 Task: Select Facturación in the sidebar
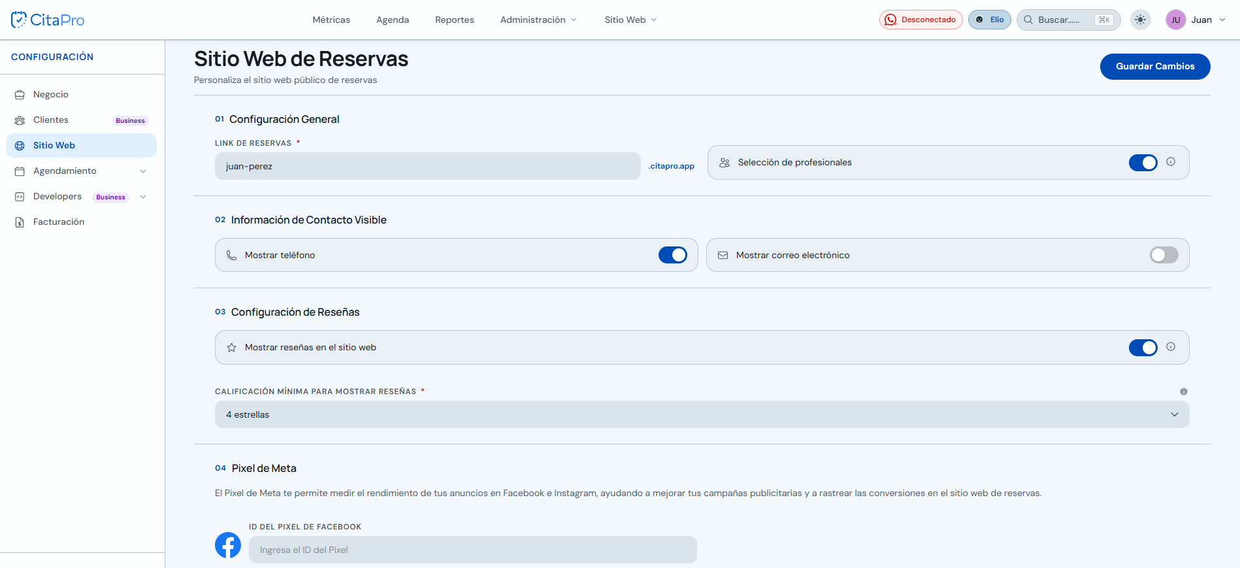pos(81,222)
